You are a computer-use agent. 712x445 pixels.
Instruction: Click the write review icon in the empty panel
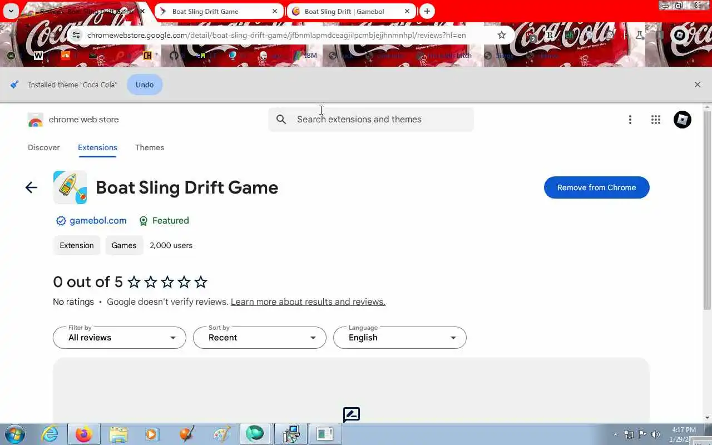click(x=352, y=415)
